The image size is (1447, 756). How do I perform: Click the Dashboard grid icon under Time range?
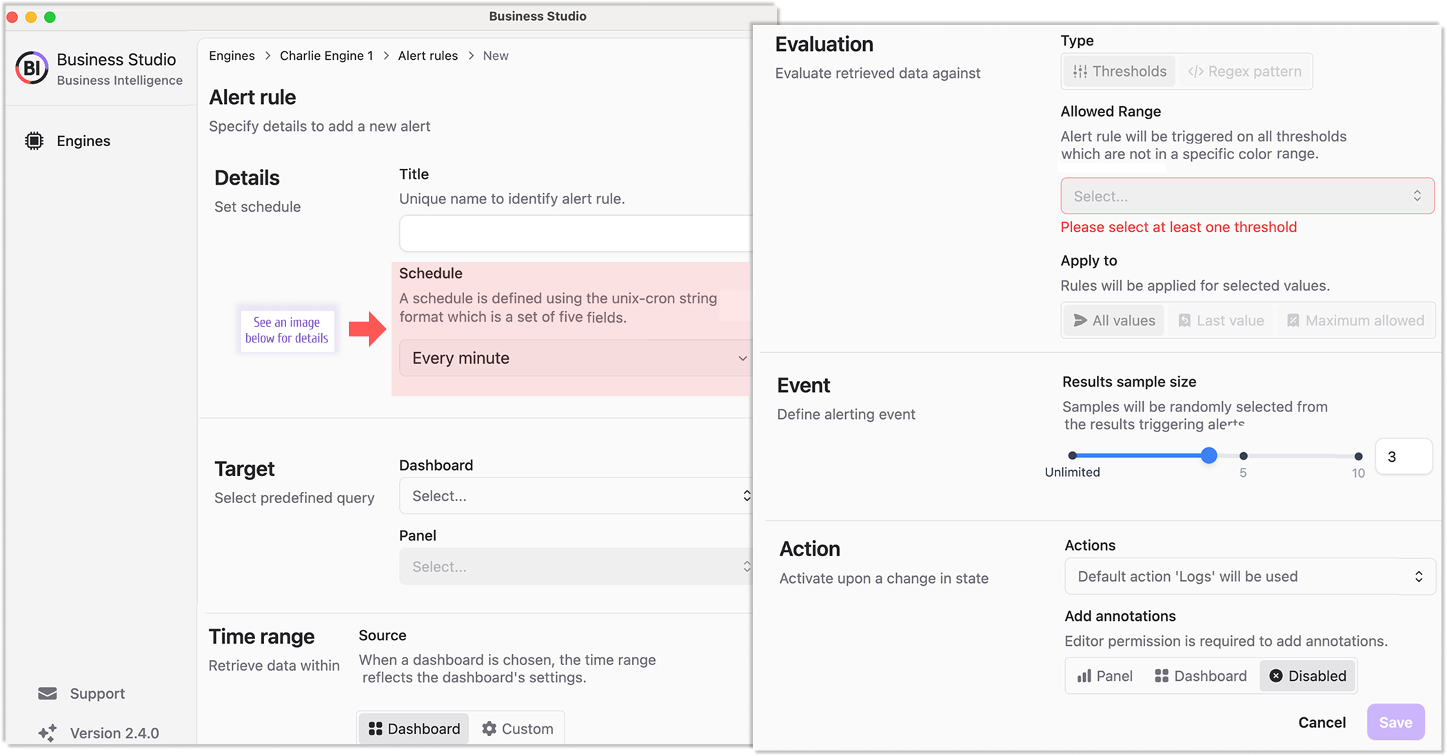tap(375, 728)
